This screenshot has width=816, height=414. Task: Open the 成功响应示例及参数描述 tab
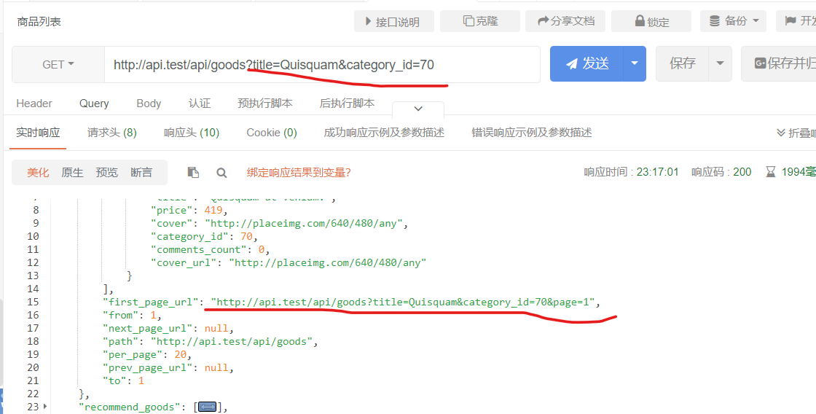pyautogui.click(x=384, y=132)
